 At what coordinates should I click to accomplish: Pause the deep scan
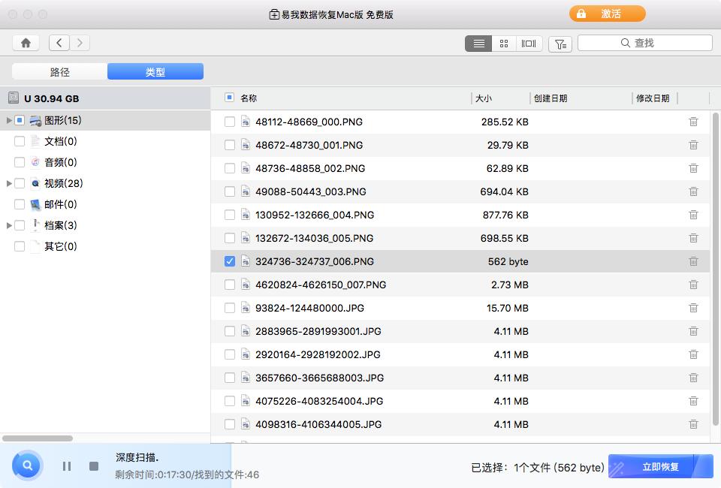66,465
